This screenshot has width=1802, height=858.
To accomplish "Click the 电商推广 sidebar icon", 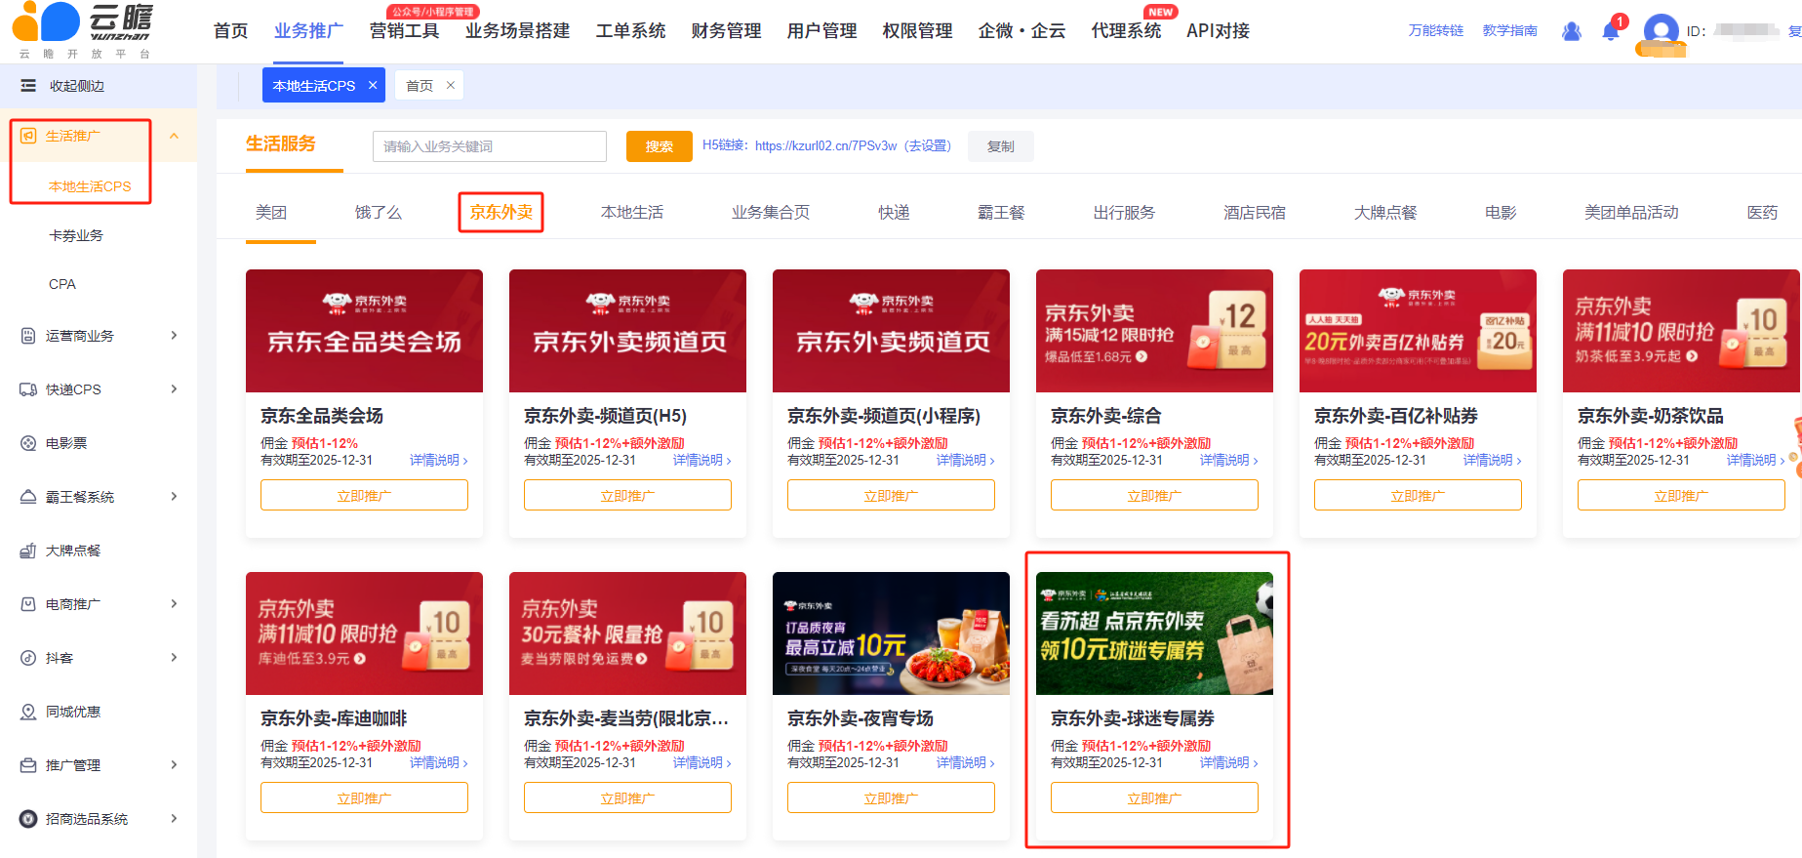I will click(x=28, y=604).
